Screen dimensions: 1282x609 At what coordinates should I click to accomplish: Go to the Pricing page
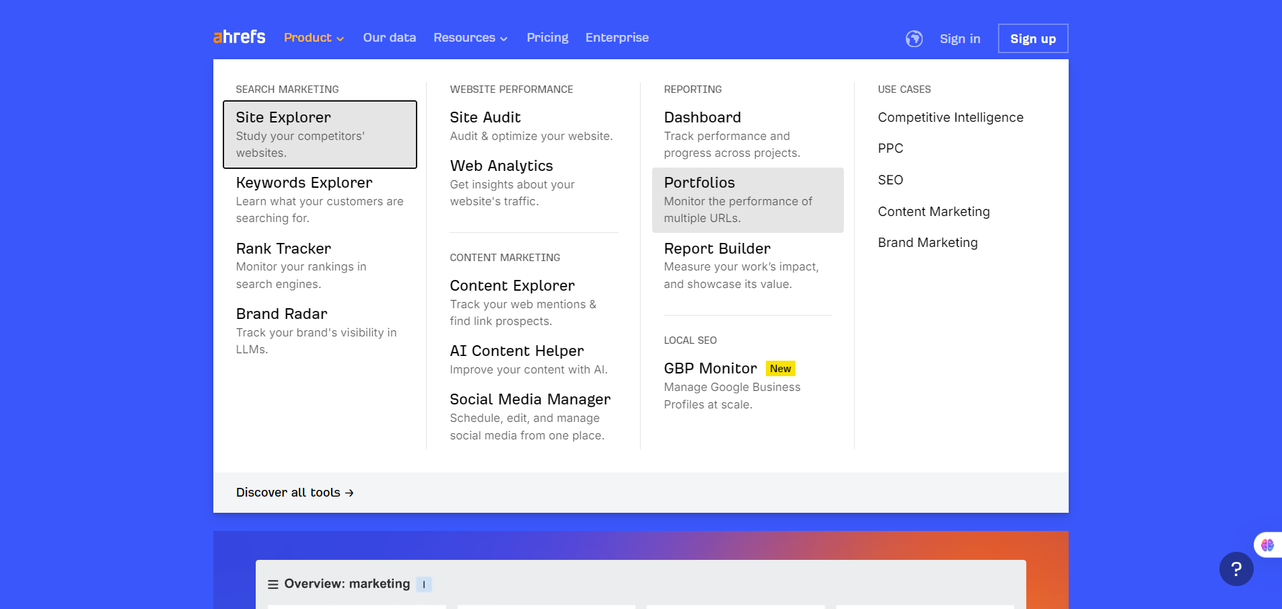(548, 38)
